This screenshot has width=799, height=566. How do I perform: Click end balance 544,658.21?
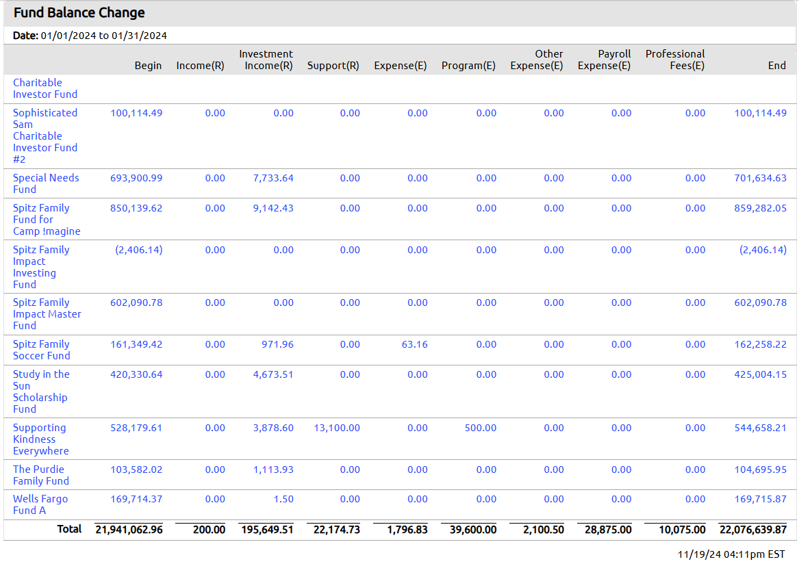[x=760, y=428]
